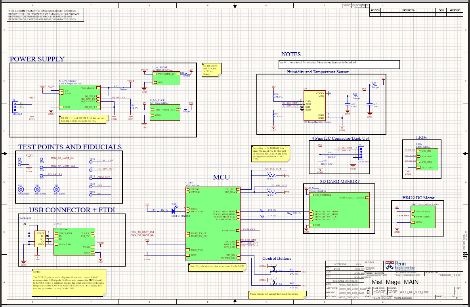Click push button switch B3
470x307 pixels.
tap(273, 269)
